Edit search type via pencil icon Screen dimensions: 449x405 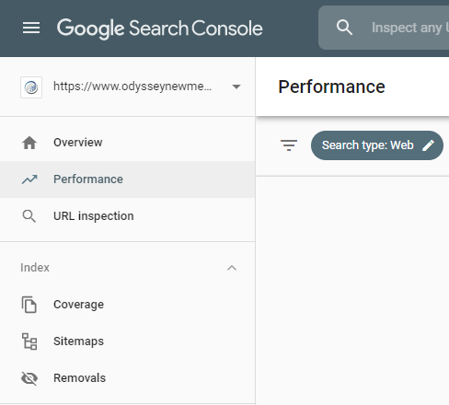tap(428, 145)
